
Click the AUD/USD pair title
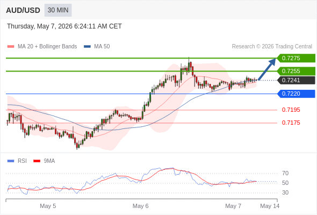tap(23, 10)
